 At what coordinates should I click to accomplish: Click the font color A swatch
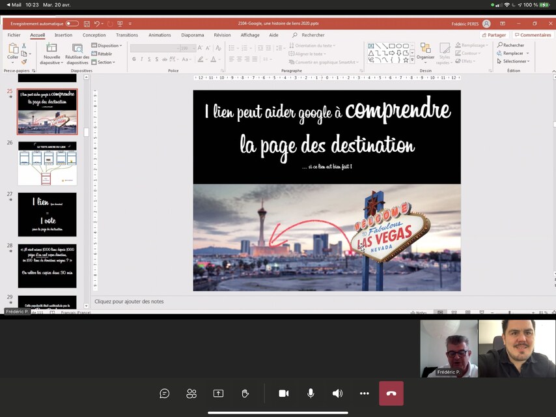[x=214, y=59]
